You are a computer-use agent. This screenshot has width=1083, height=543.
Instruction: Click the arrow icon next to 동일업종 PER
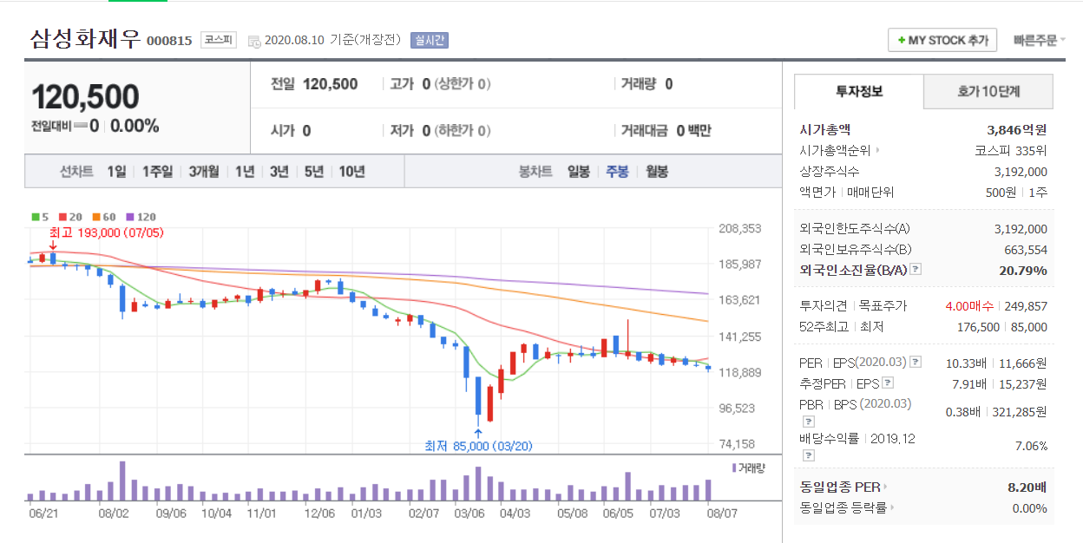coord(885,487)
